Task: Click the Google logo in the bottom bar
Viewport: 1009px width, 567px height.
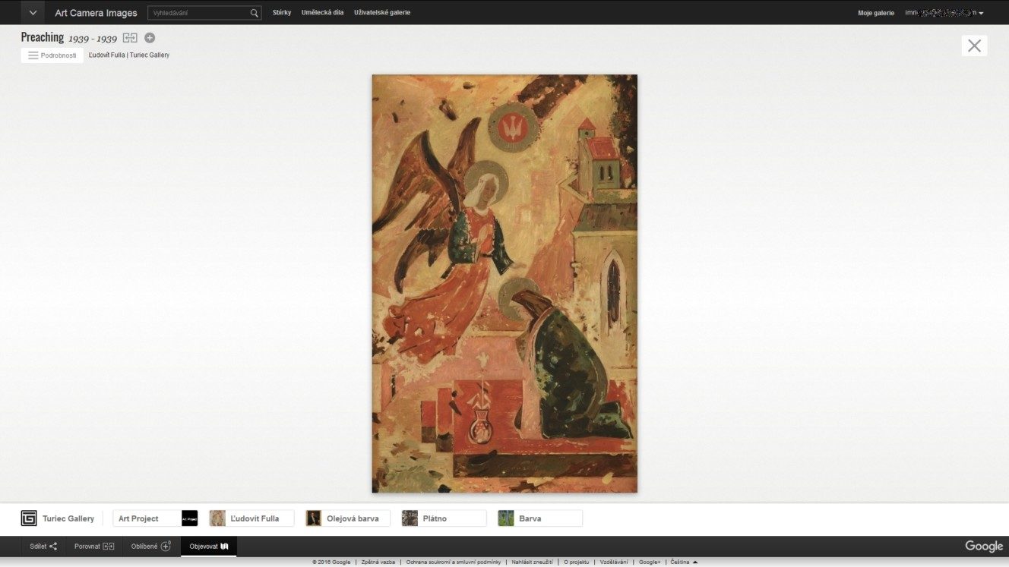Action: point(984,547)
